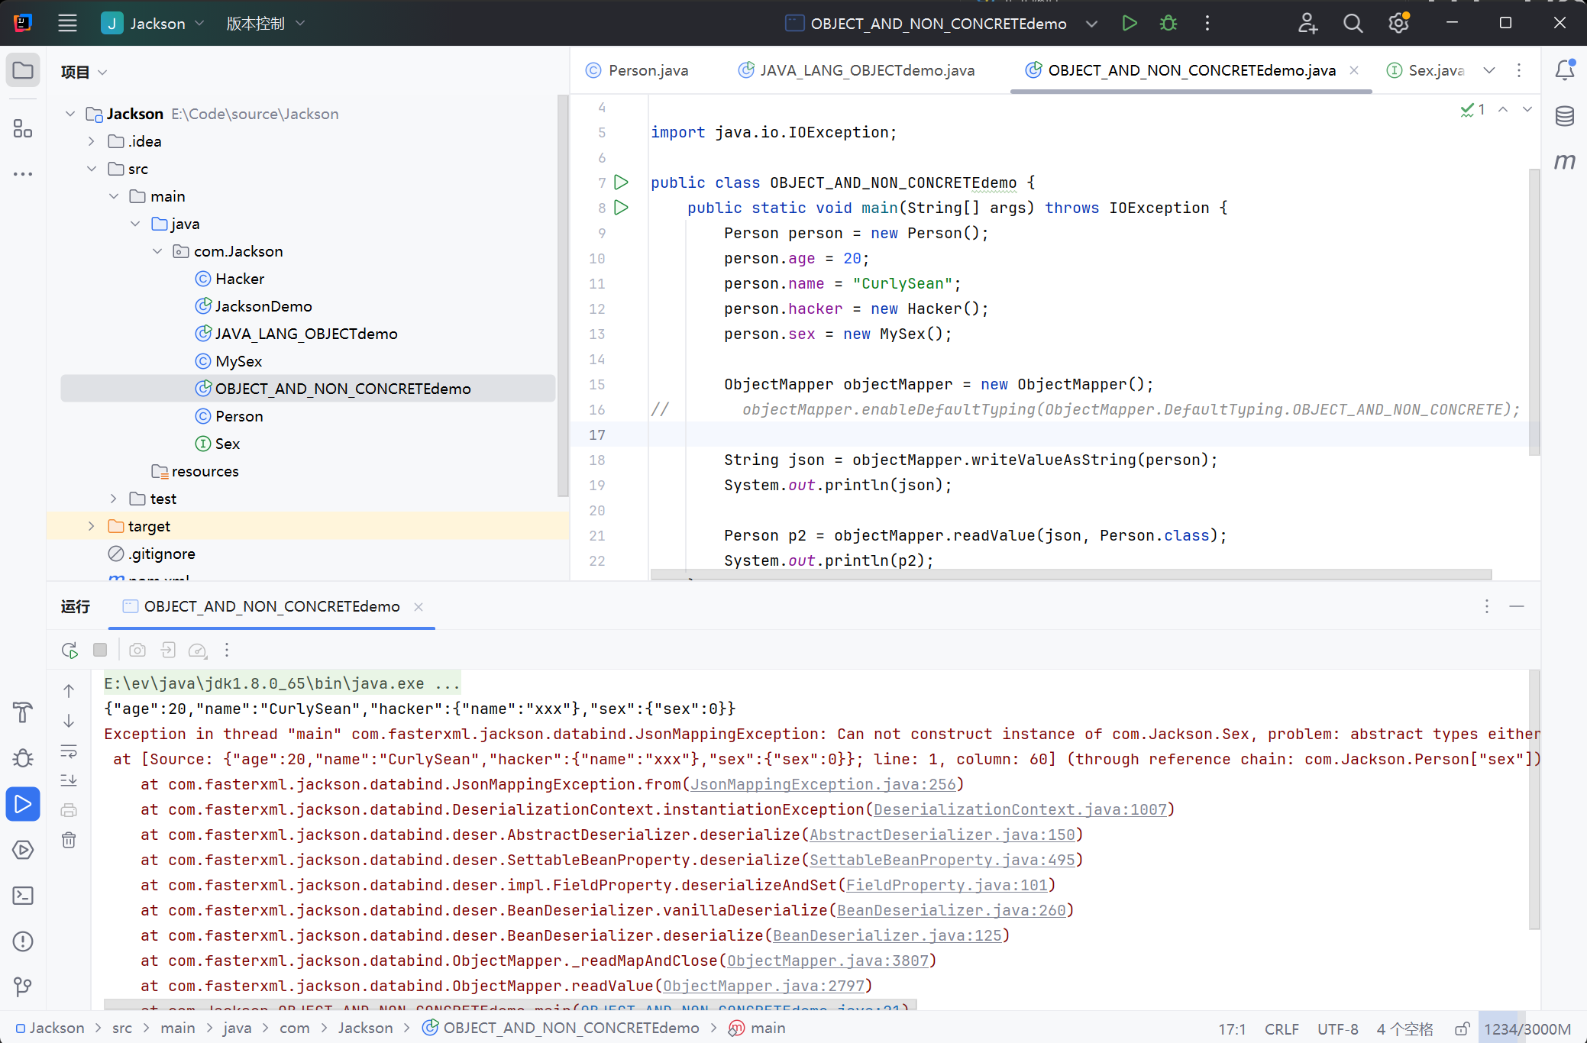Open the Notifications bell

1565,69
